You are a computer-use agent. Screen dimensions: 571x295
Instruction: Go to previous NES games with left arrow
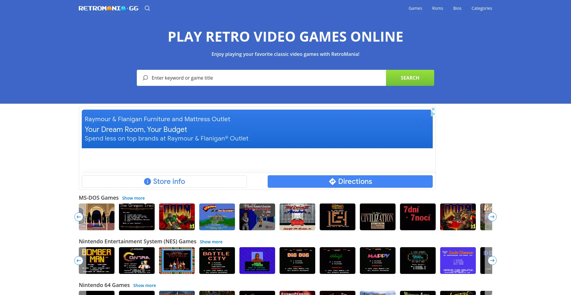click(x=79, y=261)
